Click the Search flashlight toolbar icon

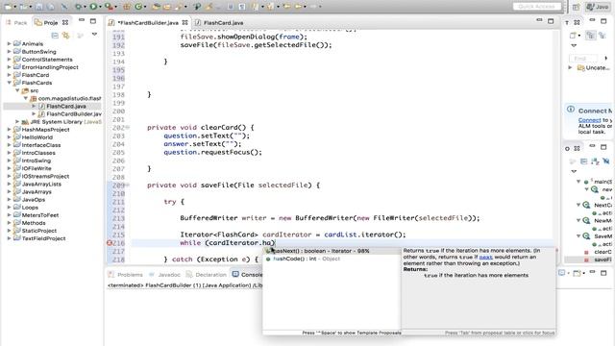point(180,7)
